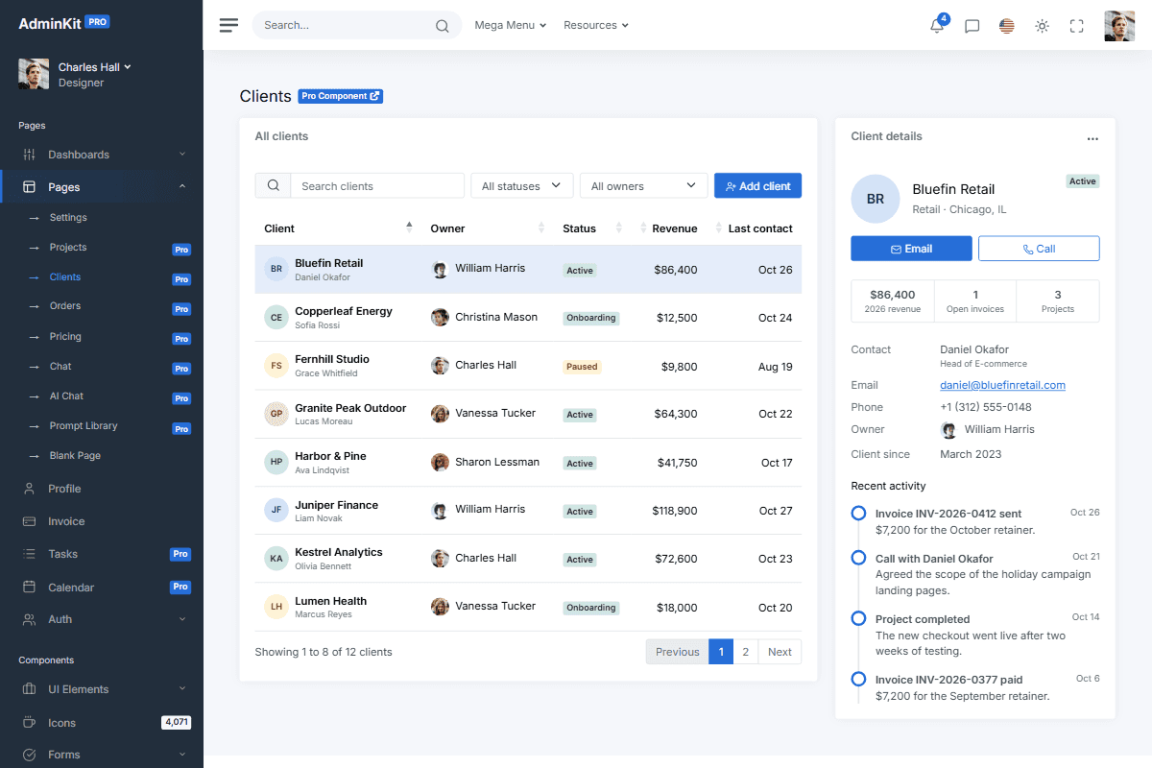Image resolution: width=1152 pixels, height=768 pixels.
Task: Go to page 2 of clients
Action: [x=745, y=652]
